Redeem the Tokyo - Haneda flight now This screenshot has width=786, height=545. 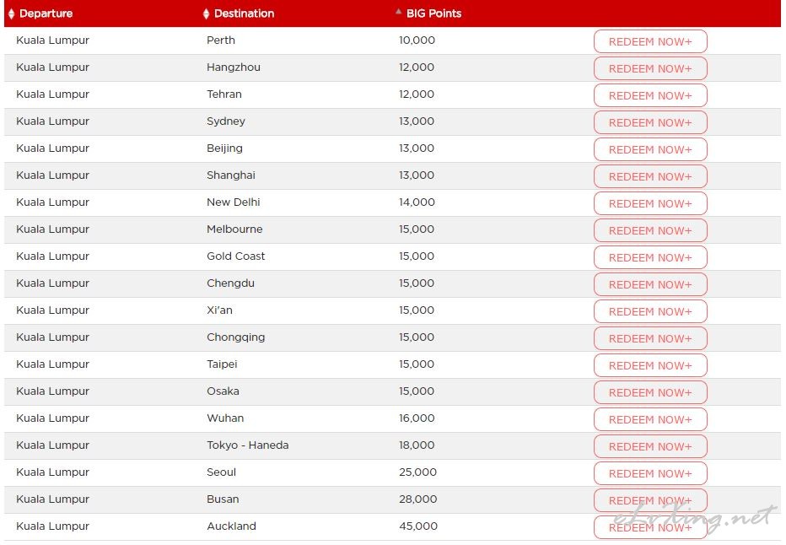click(x=650, y=447)
